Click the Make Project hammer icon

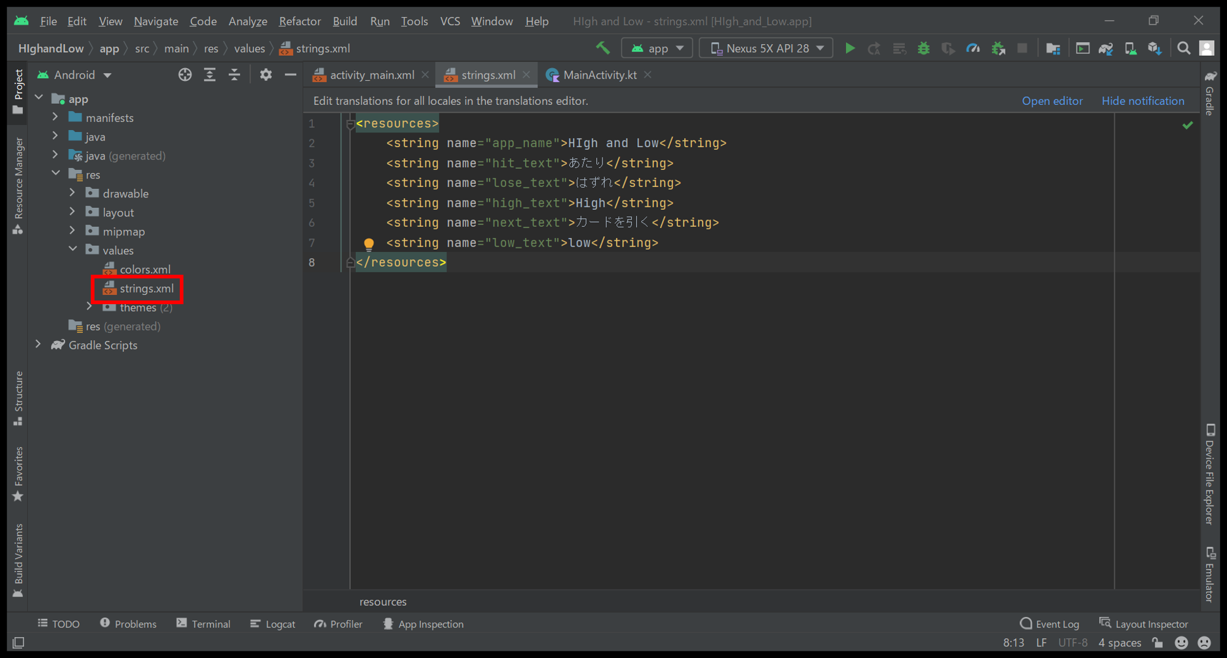[602, 48]
